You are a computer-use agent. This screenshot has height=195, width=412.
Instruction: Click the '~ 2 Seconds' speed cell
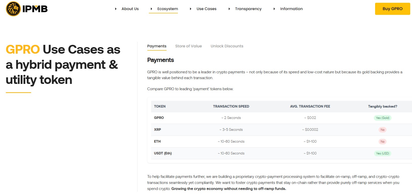tap(231, 118)
